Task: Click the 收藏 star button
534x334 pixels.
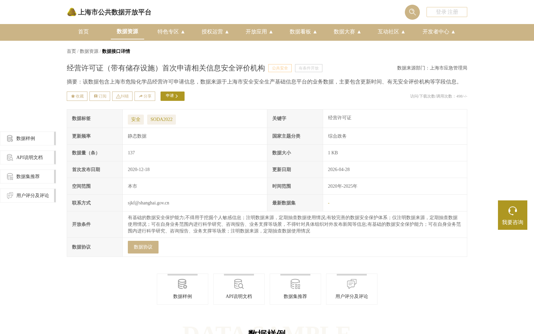Action: [77, 96]
